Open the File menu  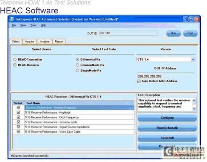tap(14, 25)
